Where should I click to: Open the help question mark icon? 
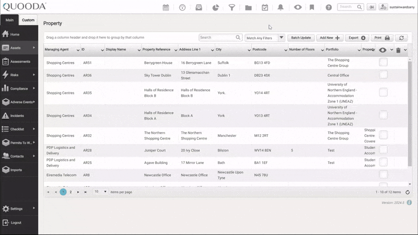click(x=329, y=7)
